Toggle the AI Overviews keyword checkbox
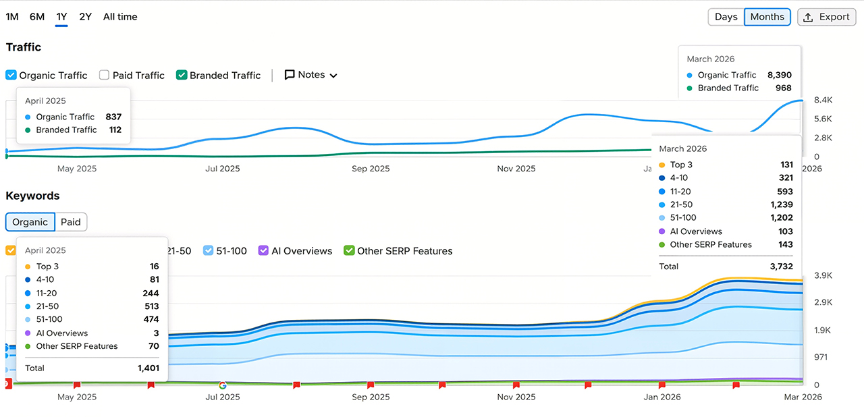This screenshot has width=864, height=417. [263, 251]
